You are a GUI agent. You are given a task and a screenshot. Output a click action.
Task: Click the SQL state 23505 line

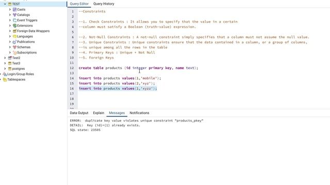click(85, 130)
